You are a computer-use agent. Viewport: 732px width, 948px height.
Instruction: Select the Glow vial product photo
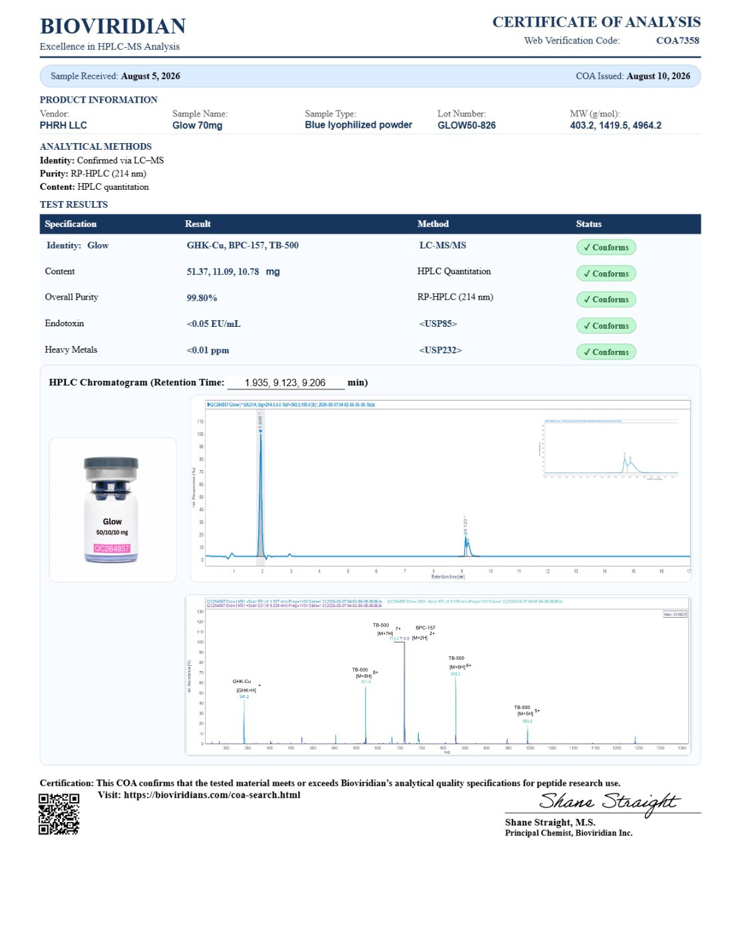tap(112, 510)
